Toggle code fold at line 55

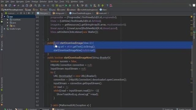pyautogui.click(x=43, y=58)
